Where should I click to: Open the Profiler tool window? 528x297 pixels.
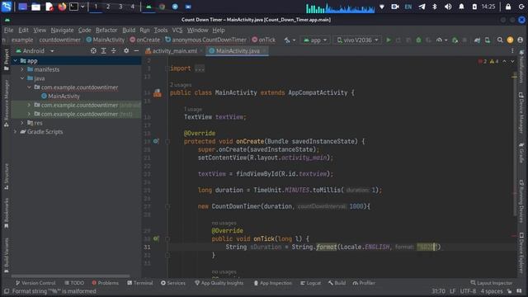[x=364, y=283]
